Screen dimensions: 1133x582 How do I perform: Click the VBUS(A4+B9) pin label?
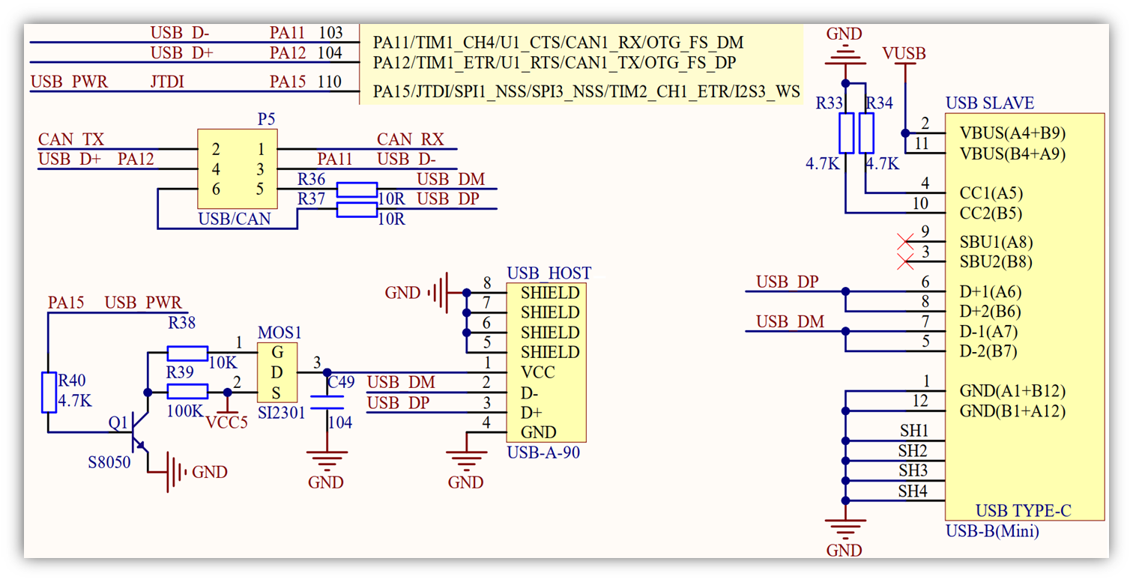[x=1012, y=133]
